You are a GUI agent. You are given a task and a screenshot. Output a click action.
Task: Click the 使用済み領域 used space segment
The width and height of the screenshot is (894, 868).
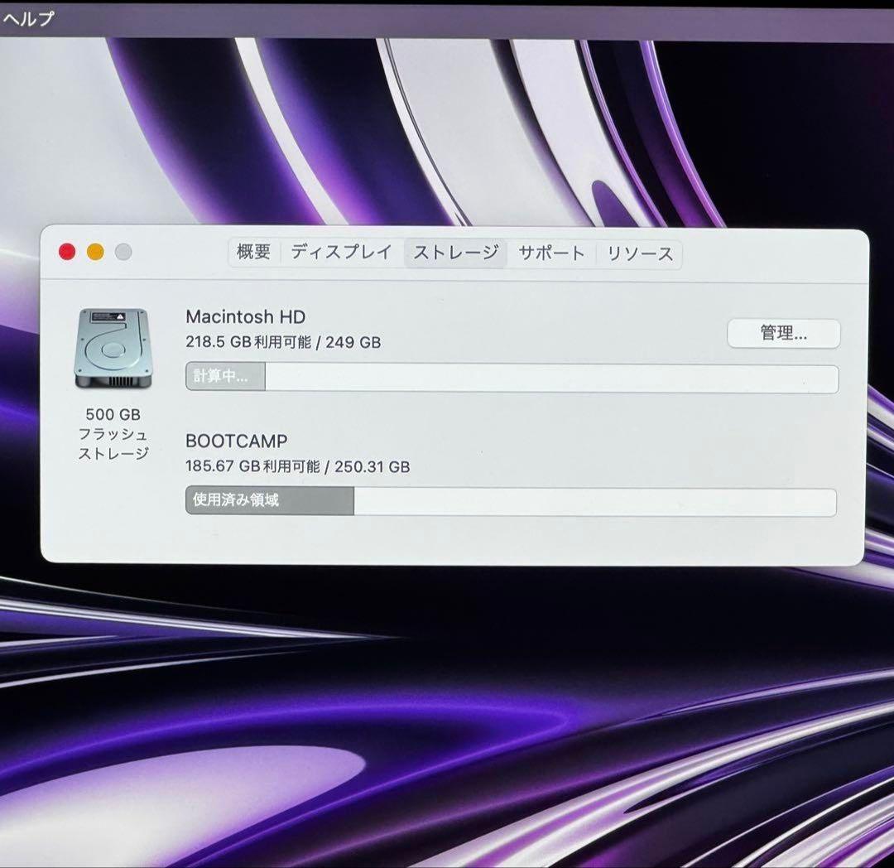(269, 500)
